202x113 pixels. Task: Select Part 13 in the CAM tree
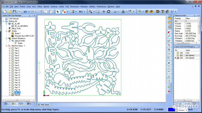click(x=17, y=92)
